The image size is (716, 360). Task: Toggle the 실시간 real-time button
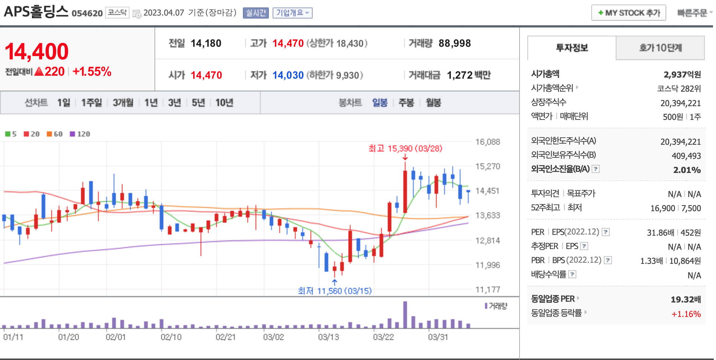[256, 13]
